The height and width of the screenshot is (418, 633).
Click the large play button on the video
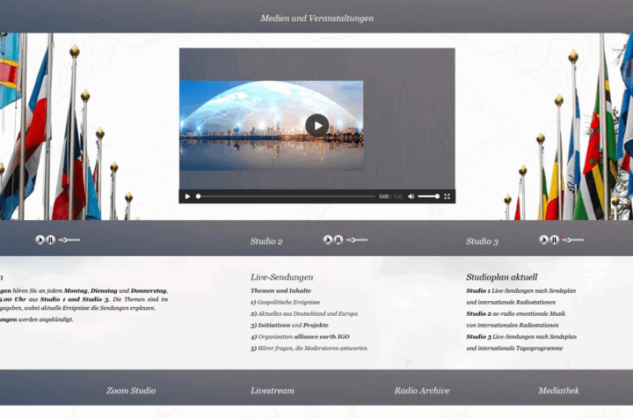coord(317,125)
